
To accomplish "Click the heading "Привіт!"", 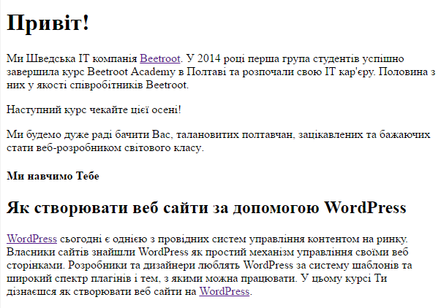I will click(48, 23).
